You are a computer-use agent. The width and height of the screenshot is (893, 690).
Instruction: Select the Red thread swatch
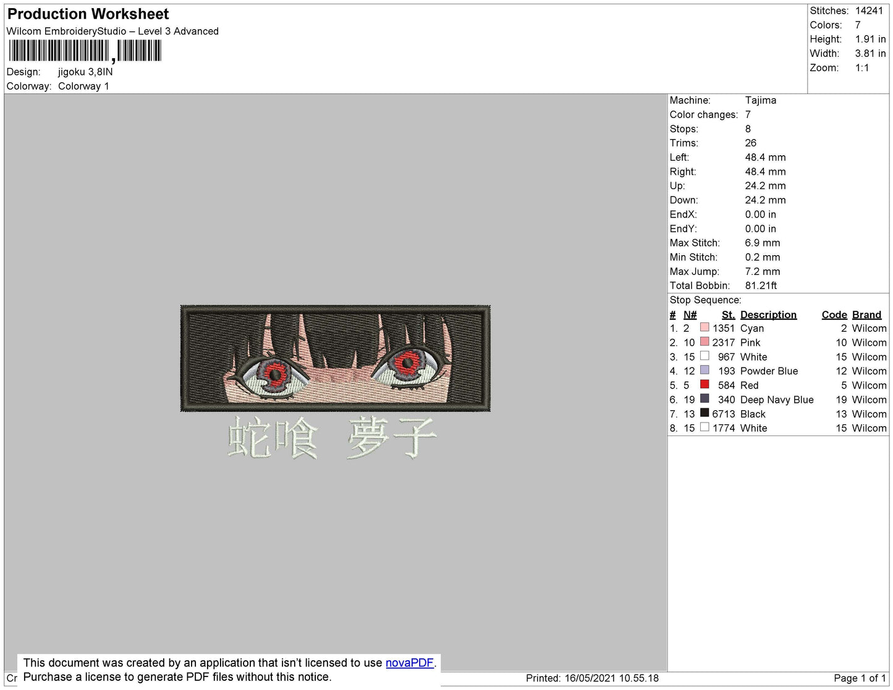[705, 384]
